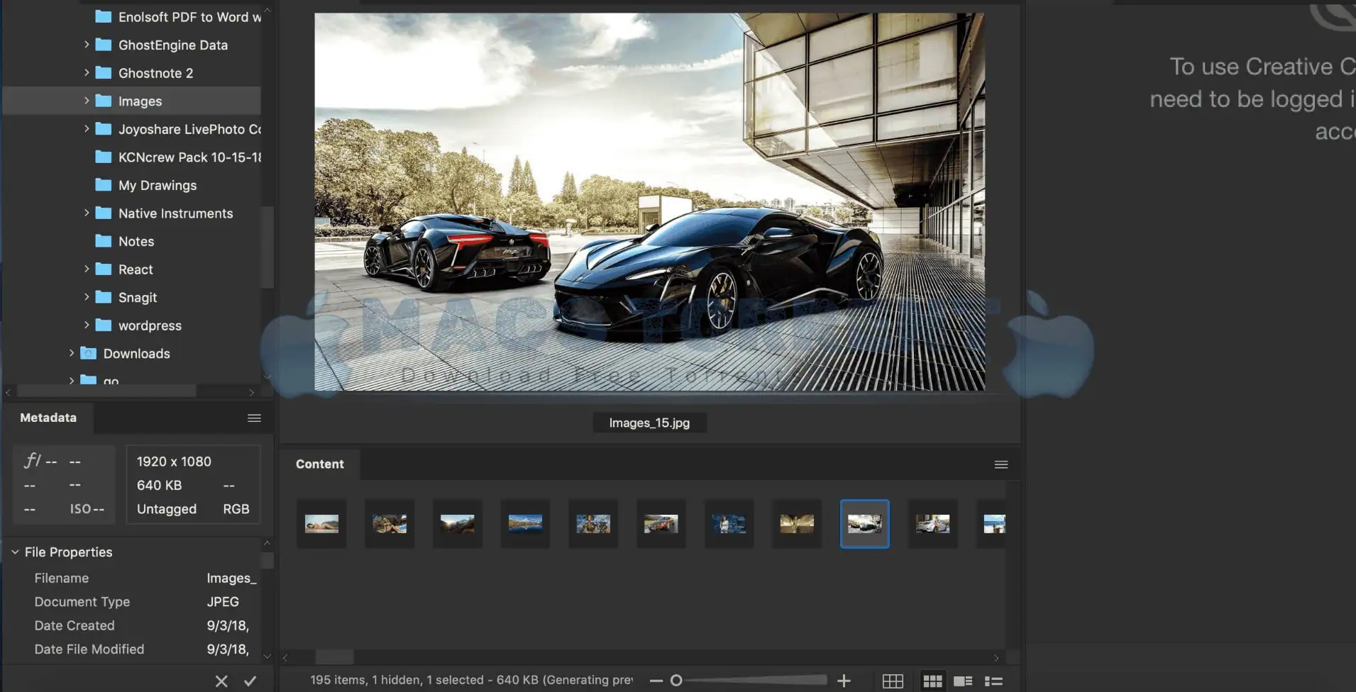1356x692 pixels.
Task: Select the KCNcrew Pack 10-15-18 folder
Action: 177,157
